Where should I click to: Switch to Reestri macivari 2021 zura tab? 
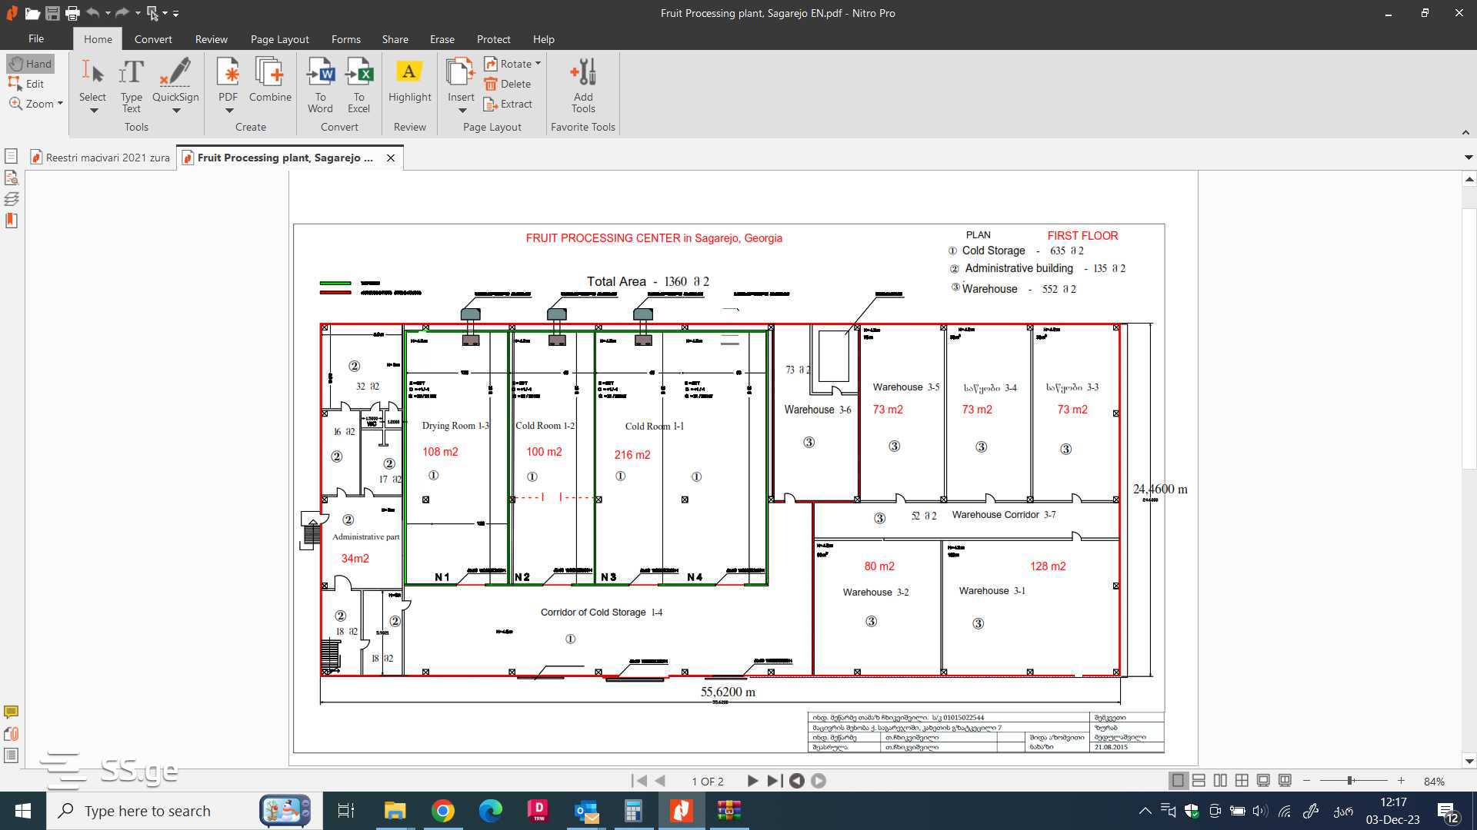pos(101,158)
